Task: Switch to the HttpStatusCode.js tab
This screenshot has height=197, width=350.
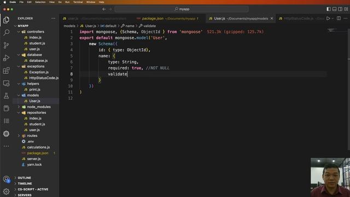Action: tap(300, 19)
